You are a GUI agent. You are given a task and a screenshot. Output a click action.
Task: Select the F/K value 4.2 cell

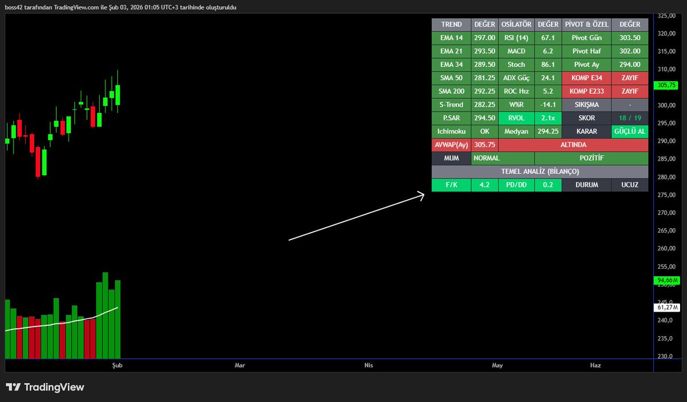pos(484,185)
